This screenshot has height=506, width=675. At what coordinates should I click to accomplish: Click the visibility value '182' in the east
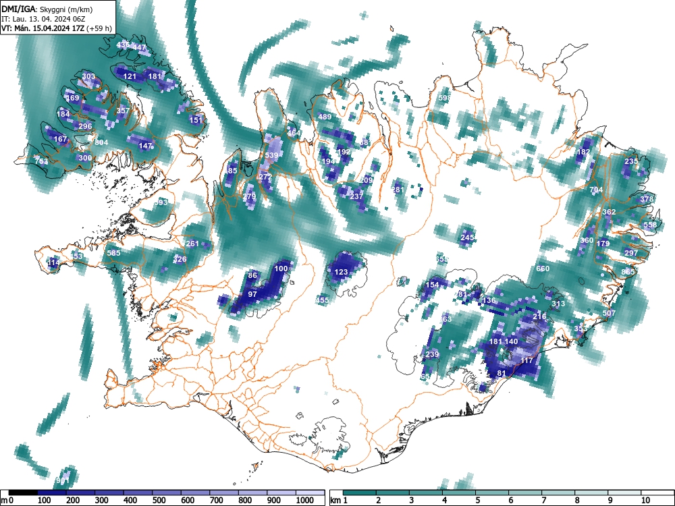(x=583, y=152)
